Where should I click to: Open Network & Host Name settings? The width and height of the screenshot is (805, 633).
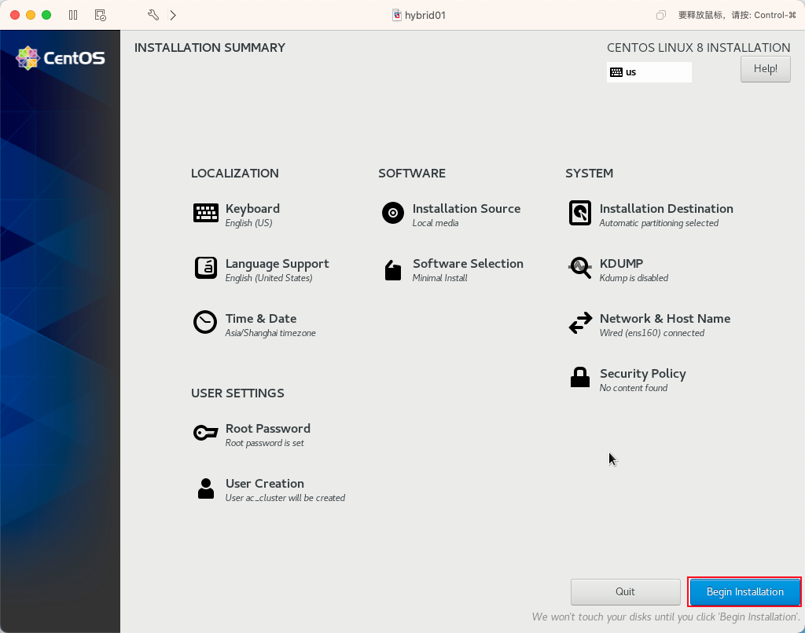(665, 319)
